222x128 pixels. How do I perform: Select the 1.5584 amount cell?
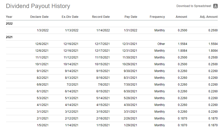click(x=183, y=44)
